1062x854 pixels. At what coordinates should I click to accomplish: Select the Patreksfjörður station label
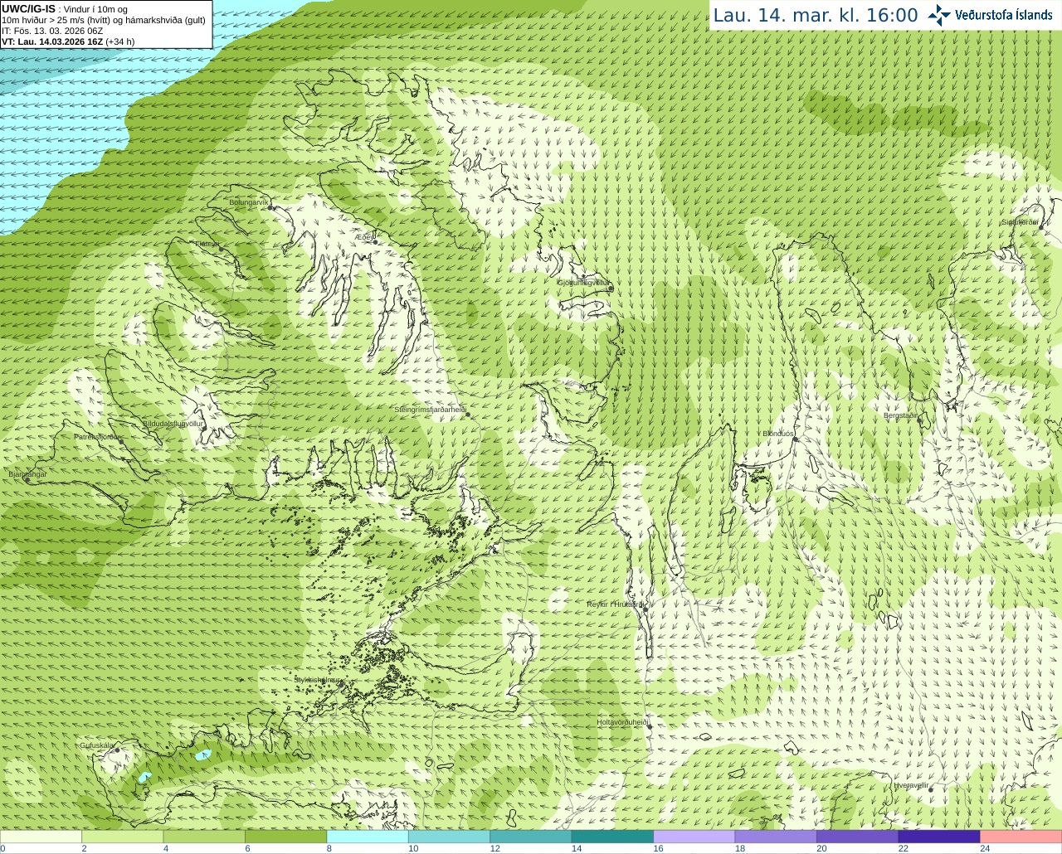pyautogui.click(x=99, y=436)
